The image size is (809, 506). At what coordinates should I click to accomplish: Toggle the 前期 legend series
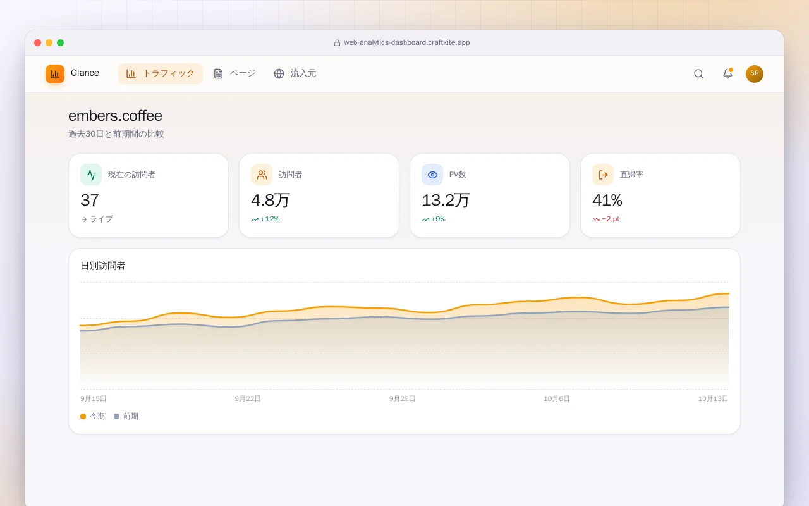tap(126, 416)
